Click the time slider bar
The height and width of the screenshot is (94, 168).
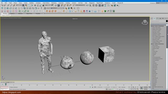point(8,82)
